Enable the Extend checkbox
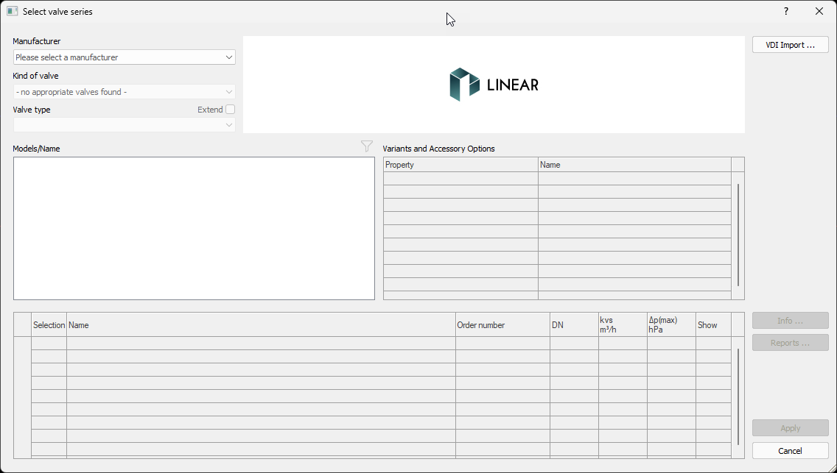 (230, 109)
